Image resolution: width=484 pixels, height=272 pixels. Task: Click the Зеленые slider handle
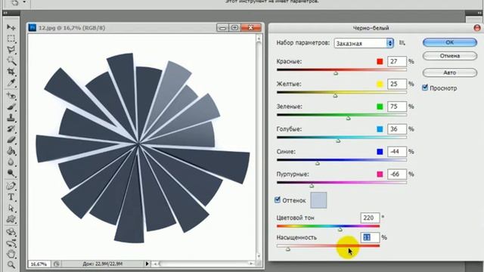point(348,118)
